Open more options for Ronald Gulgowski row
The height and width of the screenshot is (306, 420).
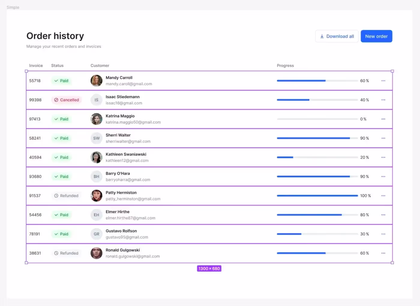[x=383, y=253]
